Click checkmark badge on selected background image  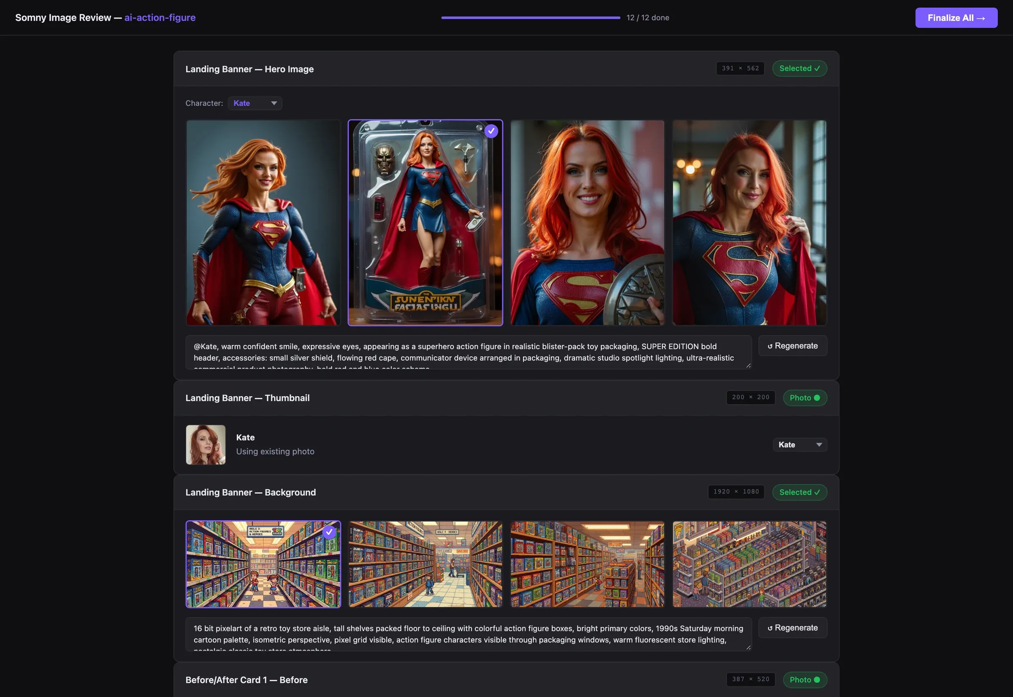[329, 532]
